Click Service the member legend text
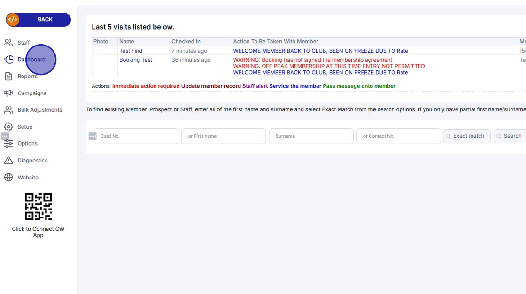This screenshot has height=294, width=526. [x=295, y=86]
